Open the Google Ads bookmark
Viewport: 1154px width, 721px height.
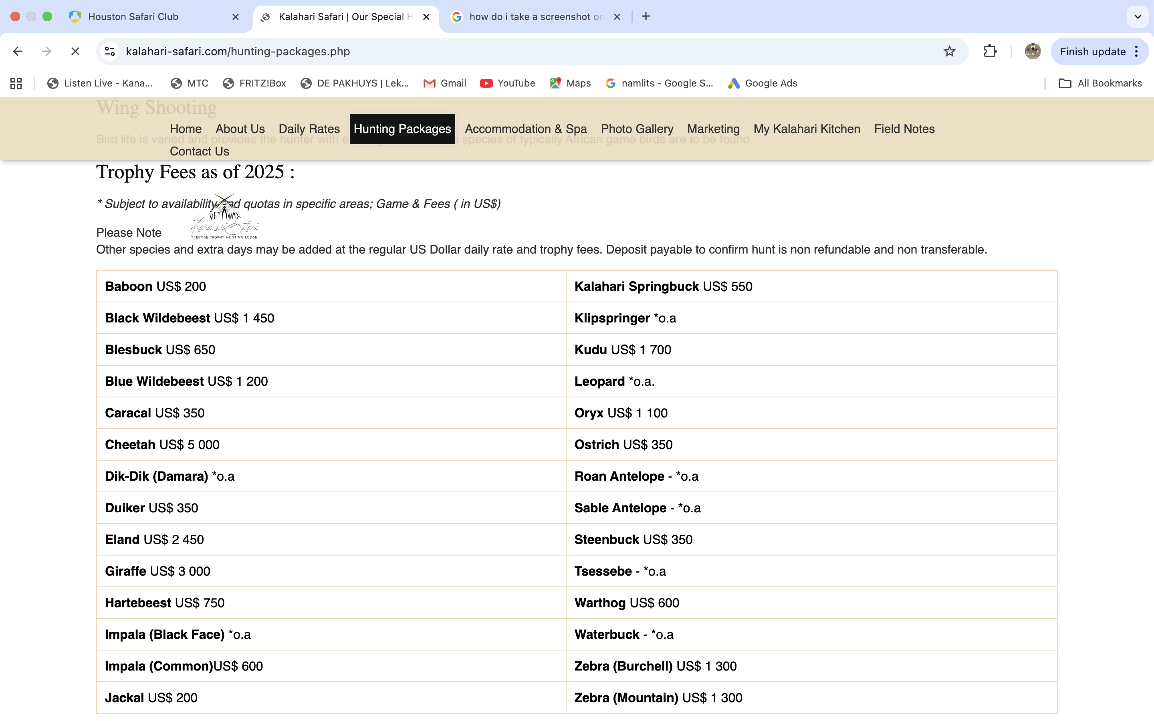[763, 83]
